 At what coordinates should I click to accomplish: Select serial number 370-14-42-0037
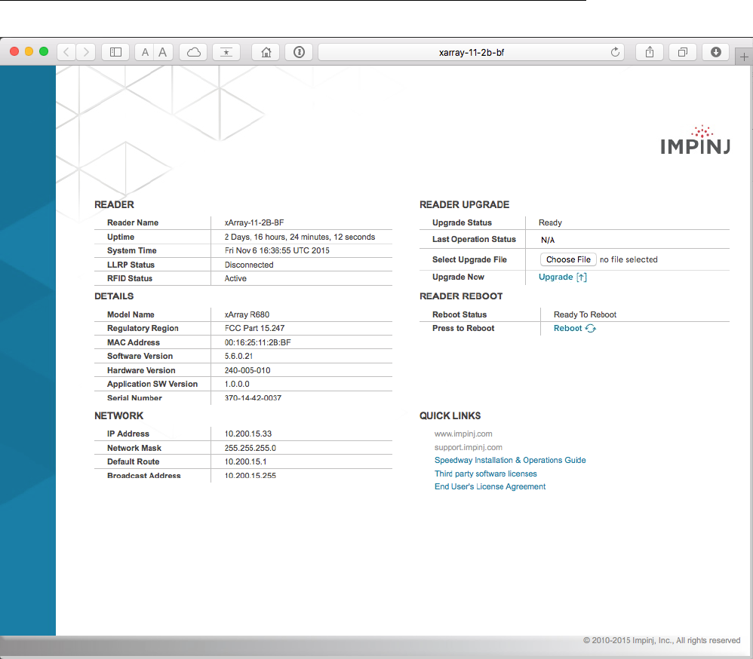click(253, 398)
